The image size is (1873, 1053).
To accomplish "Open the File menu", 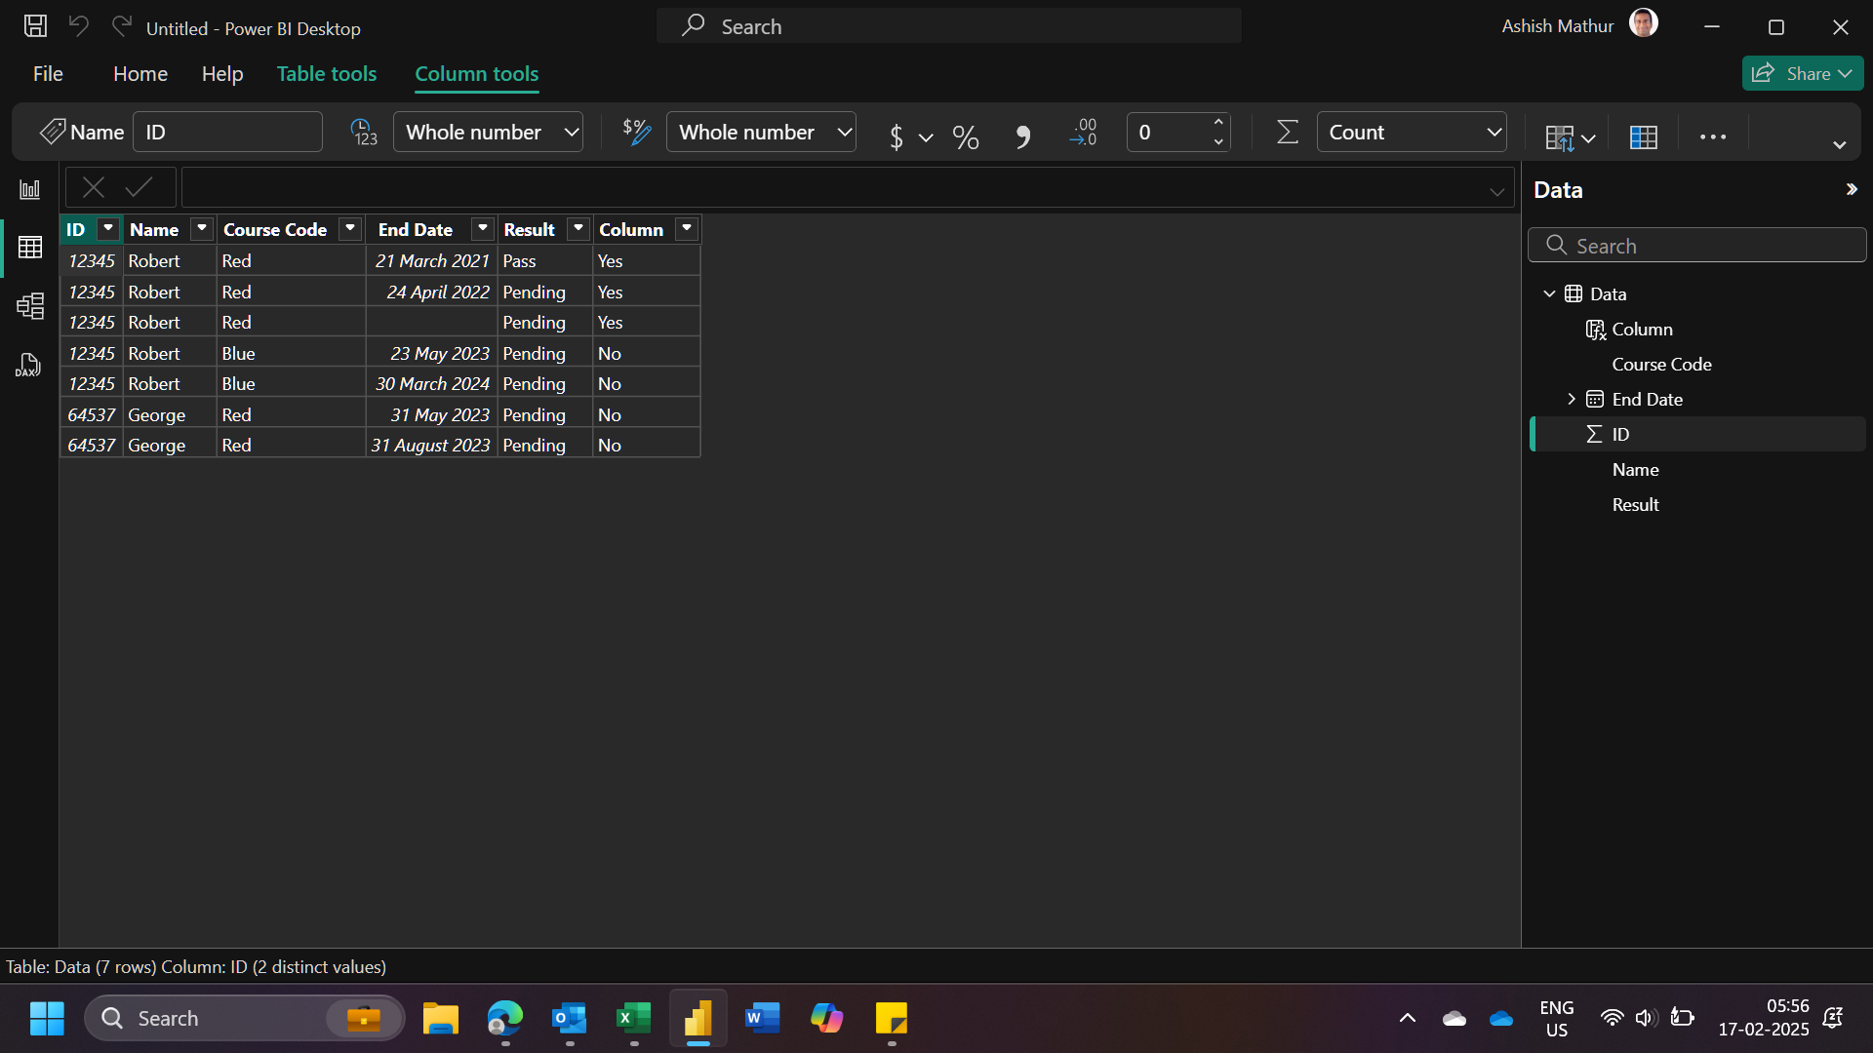I will 48,74.
